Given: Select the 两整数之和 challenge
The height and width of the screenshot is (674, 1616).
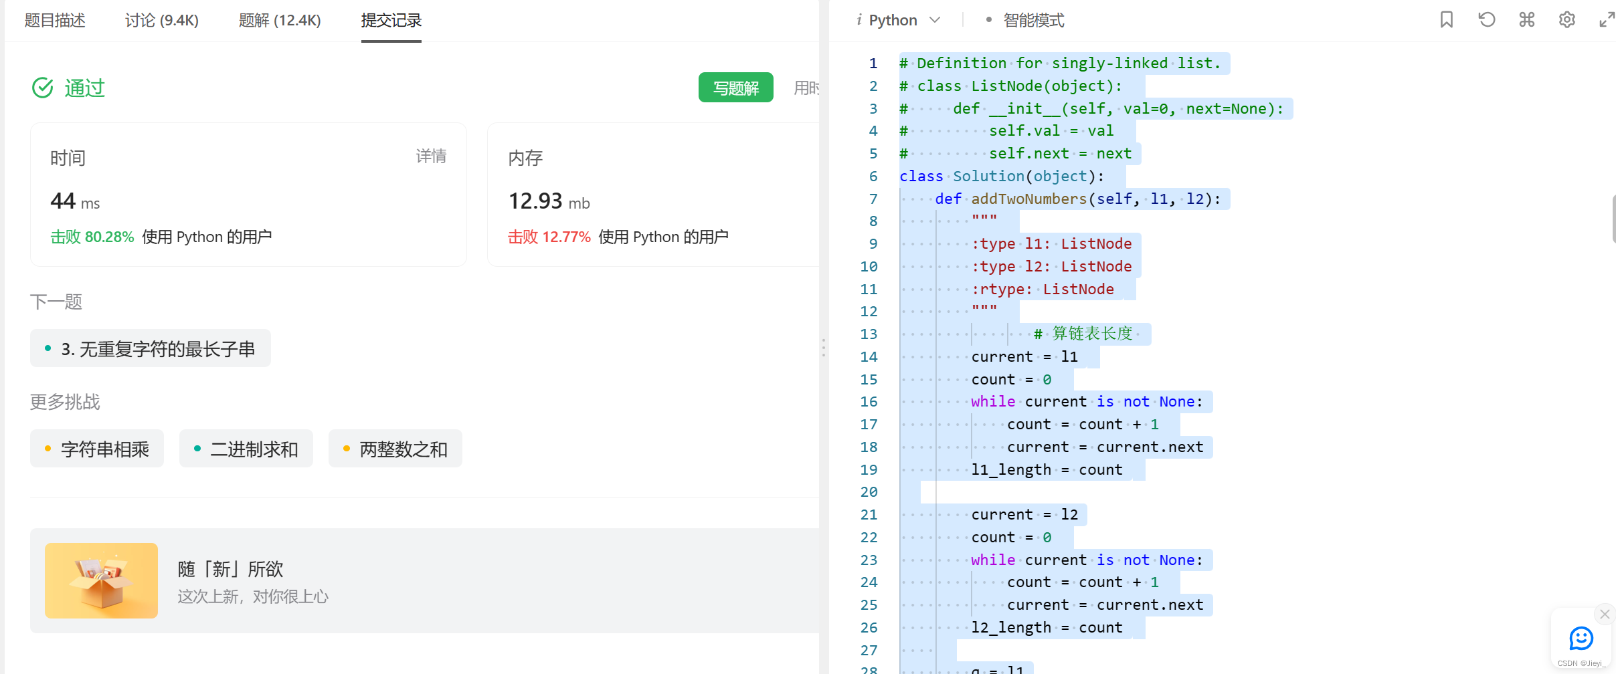Looking at the screenshot, I should [395, 449].
